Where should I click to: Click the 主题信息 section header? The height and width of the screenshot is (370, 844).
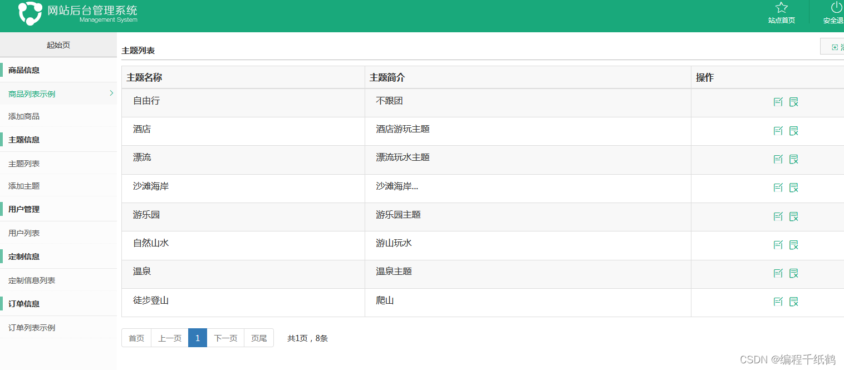pyautogui.click(x=58, y=140)
